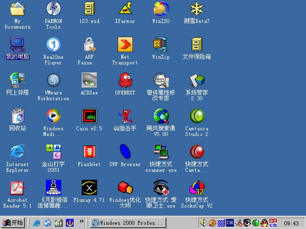Screen dimensions: 306x229
Task: Select the 《月影短信 适情雅趣... icon
Action: tap(53, 188)
